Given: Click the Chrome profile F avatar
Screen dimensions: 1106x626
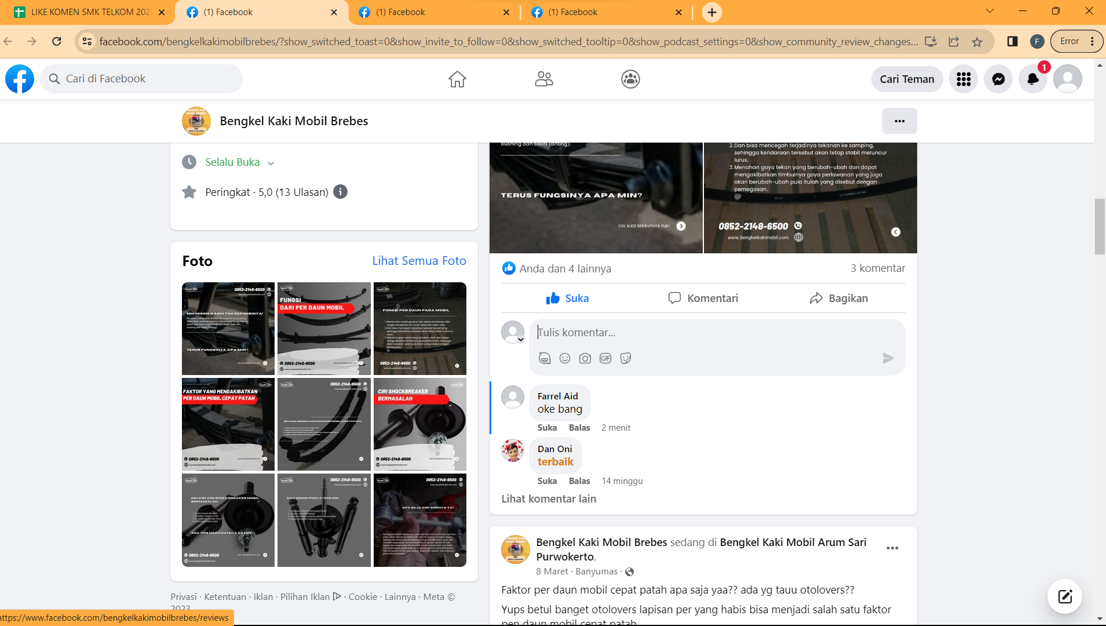Looking at the screenshot, I should [x=1037, y=41].
